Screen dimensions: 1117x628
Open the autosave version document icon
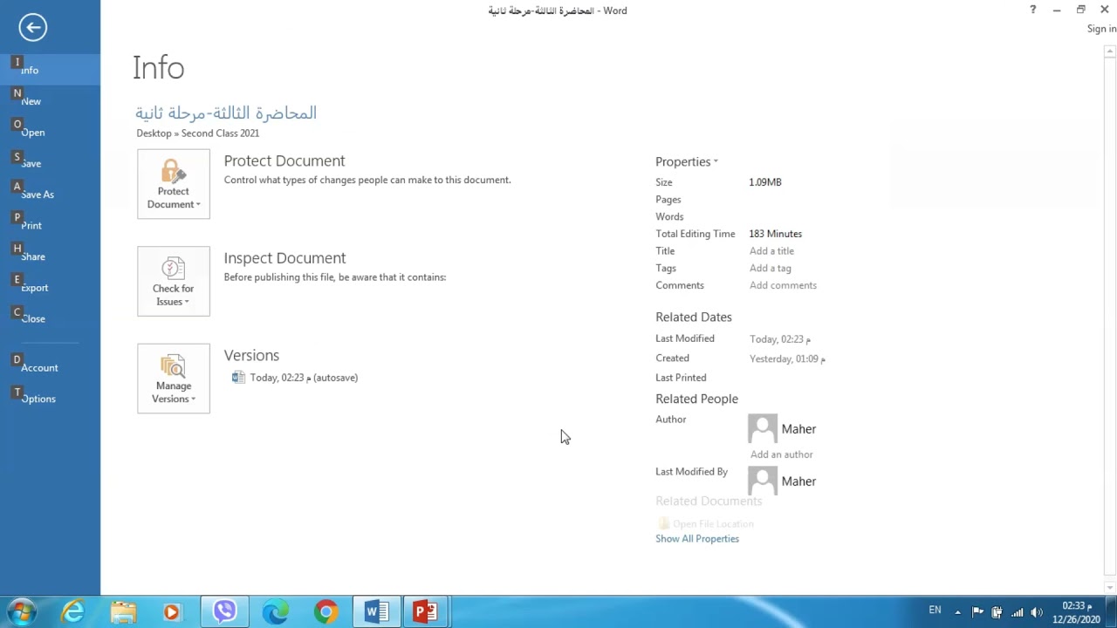click(238, 378)
